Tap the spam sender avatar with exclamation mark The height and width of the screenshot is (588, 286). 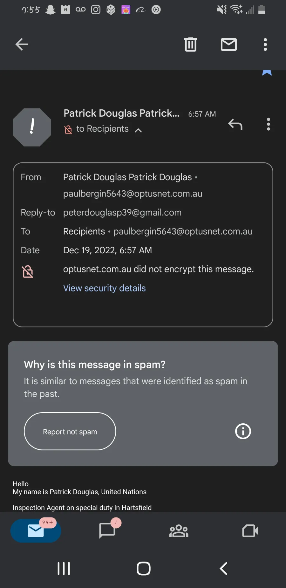(32, 127)
